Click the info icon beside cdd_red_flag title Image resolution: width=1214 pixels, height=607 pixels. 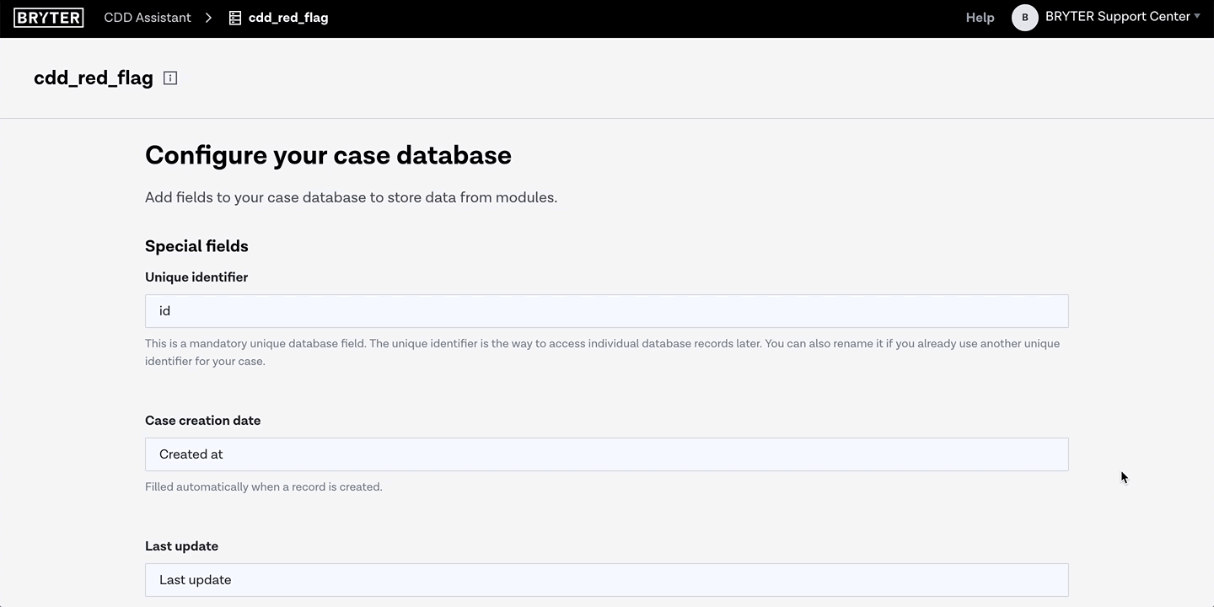[x=170, y=78]
